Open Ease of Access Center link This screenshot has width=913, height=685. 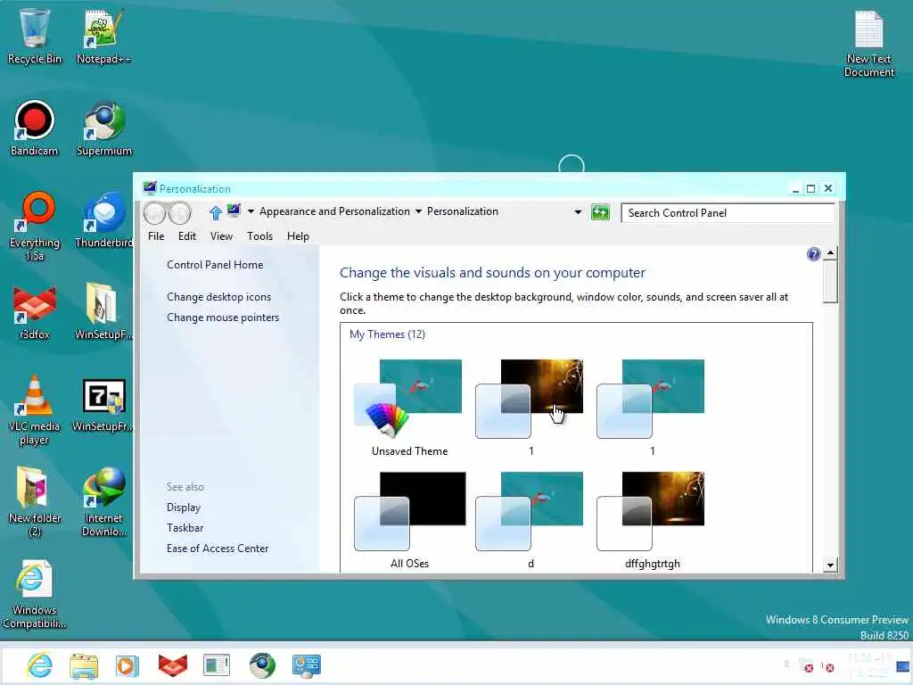pos(218,549)
